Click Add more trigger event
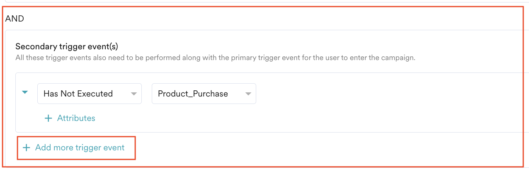The image size is (529, 169). click(80, 147)
